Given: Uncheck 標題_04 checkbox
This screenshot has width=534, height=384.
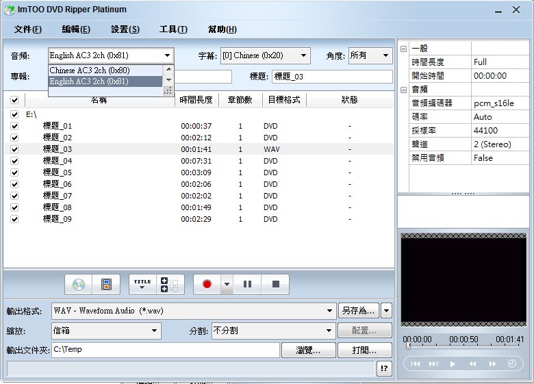Looking at the screenshot, I should (x=14, y=161).
